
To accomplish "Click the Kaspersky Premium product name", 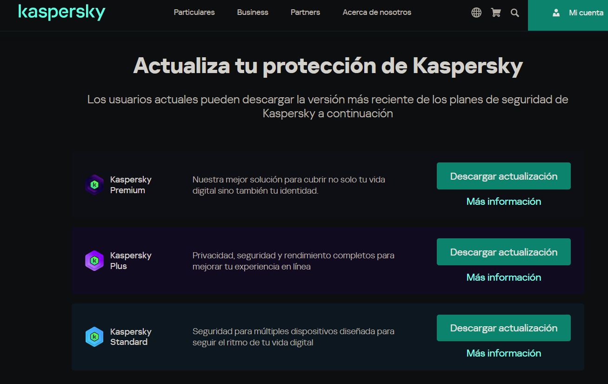I will coord(131,185).
